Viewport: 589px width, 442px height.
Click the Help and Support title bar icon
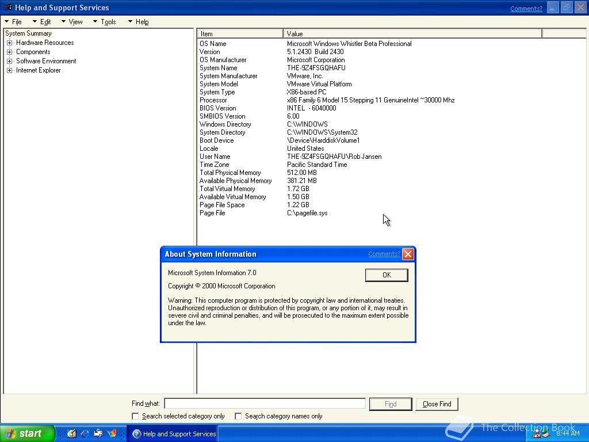click(x=7, y=7)
